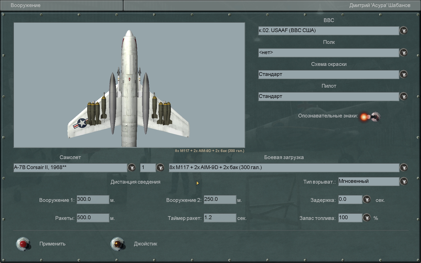This screenshot has height=263, width=421.
Task: Click the pilot name Дмитрий 'Асура' Шабанов header
Action: [x=380, y=5]
